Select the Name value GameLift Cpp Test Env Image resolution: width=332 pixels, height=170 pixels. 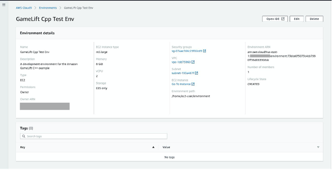(x=35, y=52)
